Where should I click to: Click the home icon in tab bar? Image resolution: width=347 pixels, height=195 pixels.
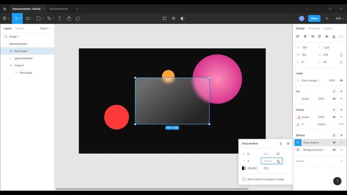(x=5, y=9)
